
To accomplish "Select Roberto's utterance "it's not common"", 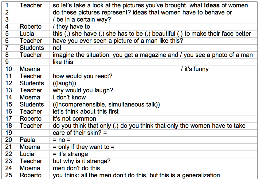I will click(74, 119).
